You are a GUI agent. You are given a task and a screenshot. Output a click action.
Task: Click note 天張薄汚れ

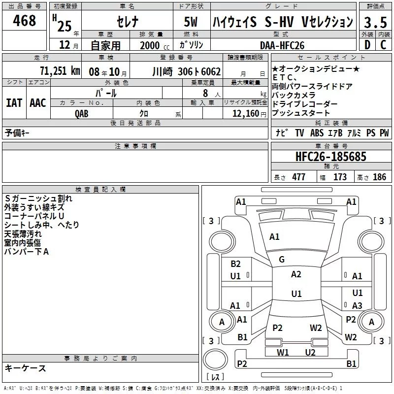tap(23, 234)
